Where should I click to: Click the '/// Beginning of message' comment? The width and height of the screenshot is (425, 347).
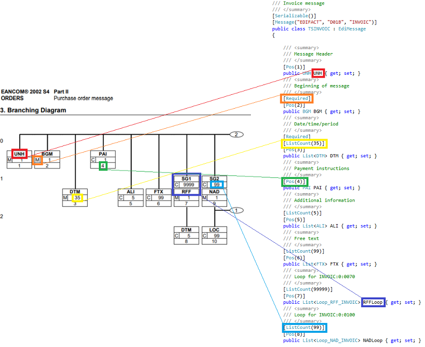pyautogui.click(x=316, y=86)
